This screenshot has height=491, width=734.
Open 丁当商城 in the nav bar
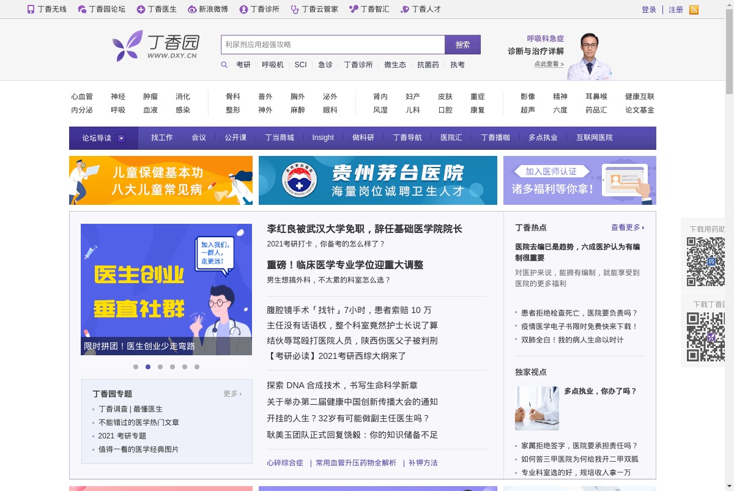tap(280, 138)
